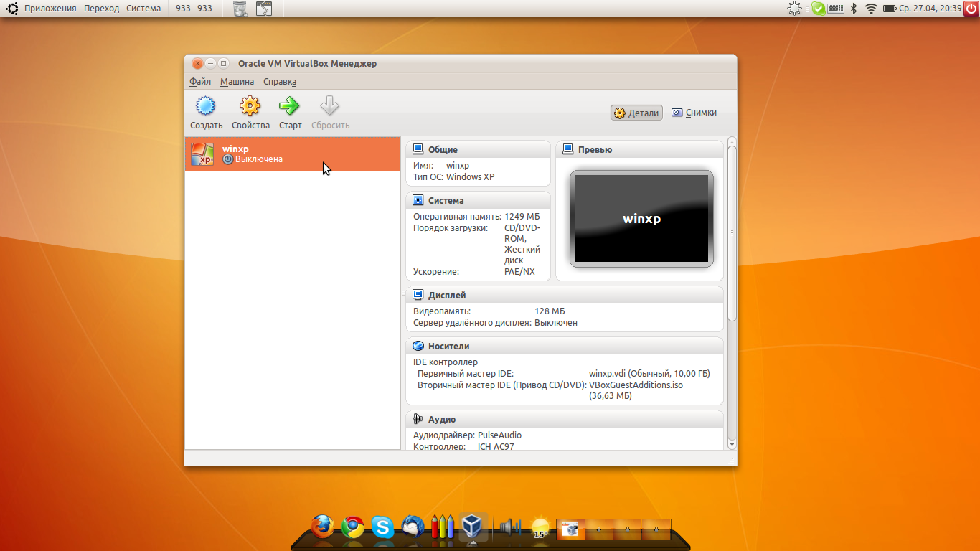Click the PulseAudio driver value
980x551 pixels.
pos(499,435)
